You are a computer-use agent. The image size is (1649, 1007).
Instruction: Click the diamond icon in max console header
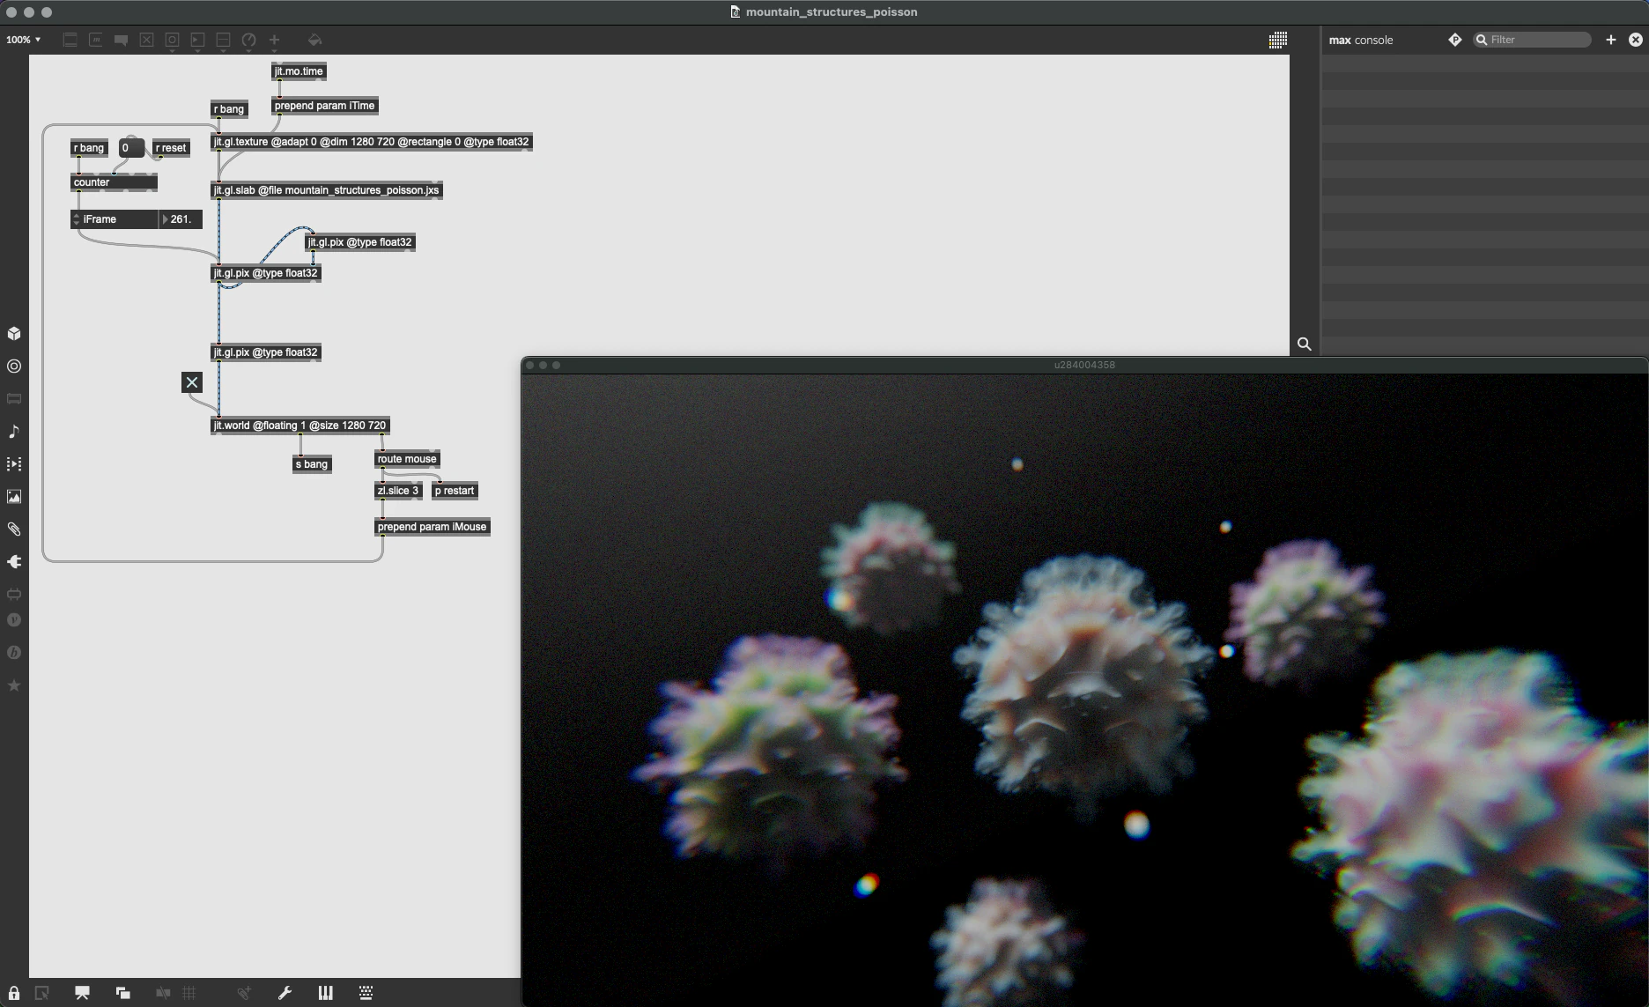pyautogui.click(x=1454, y=40)
